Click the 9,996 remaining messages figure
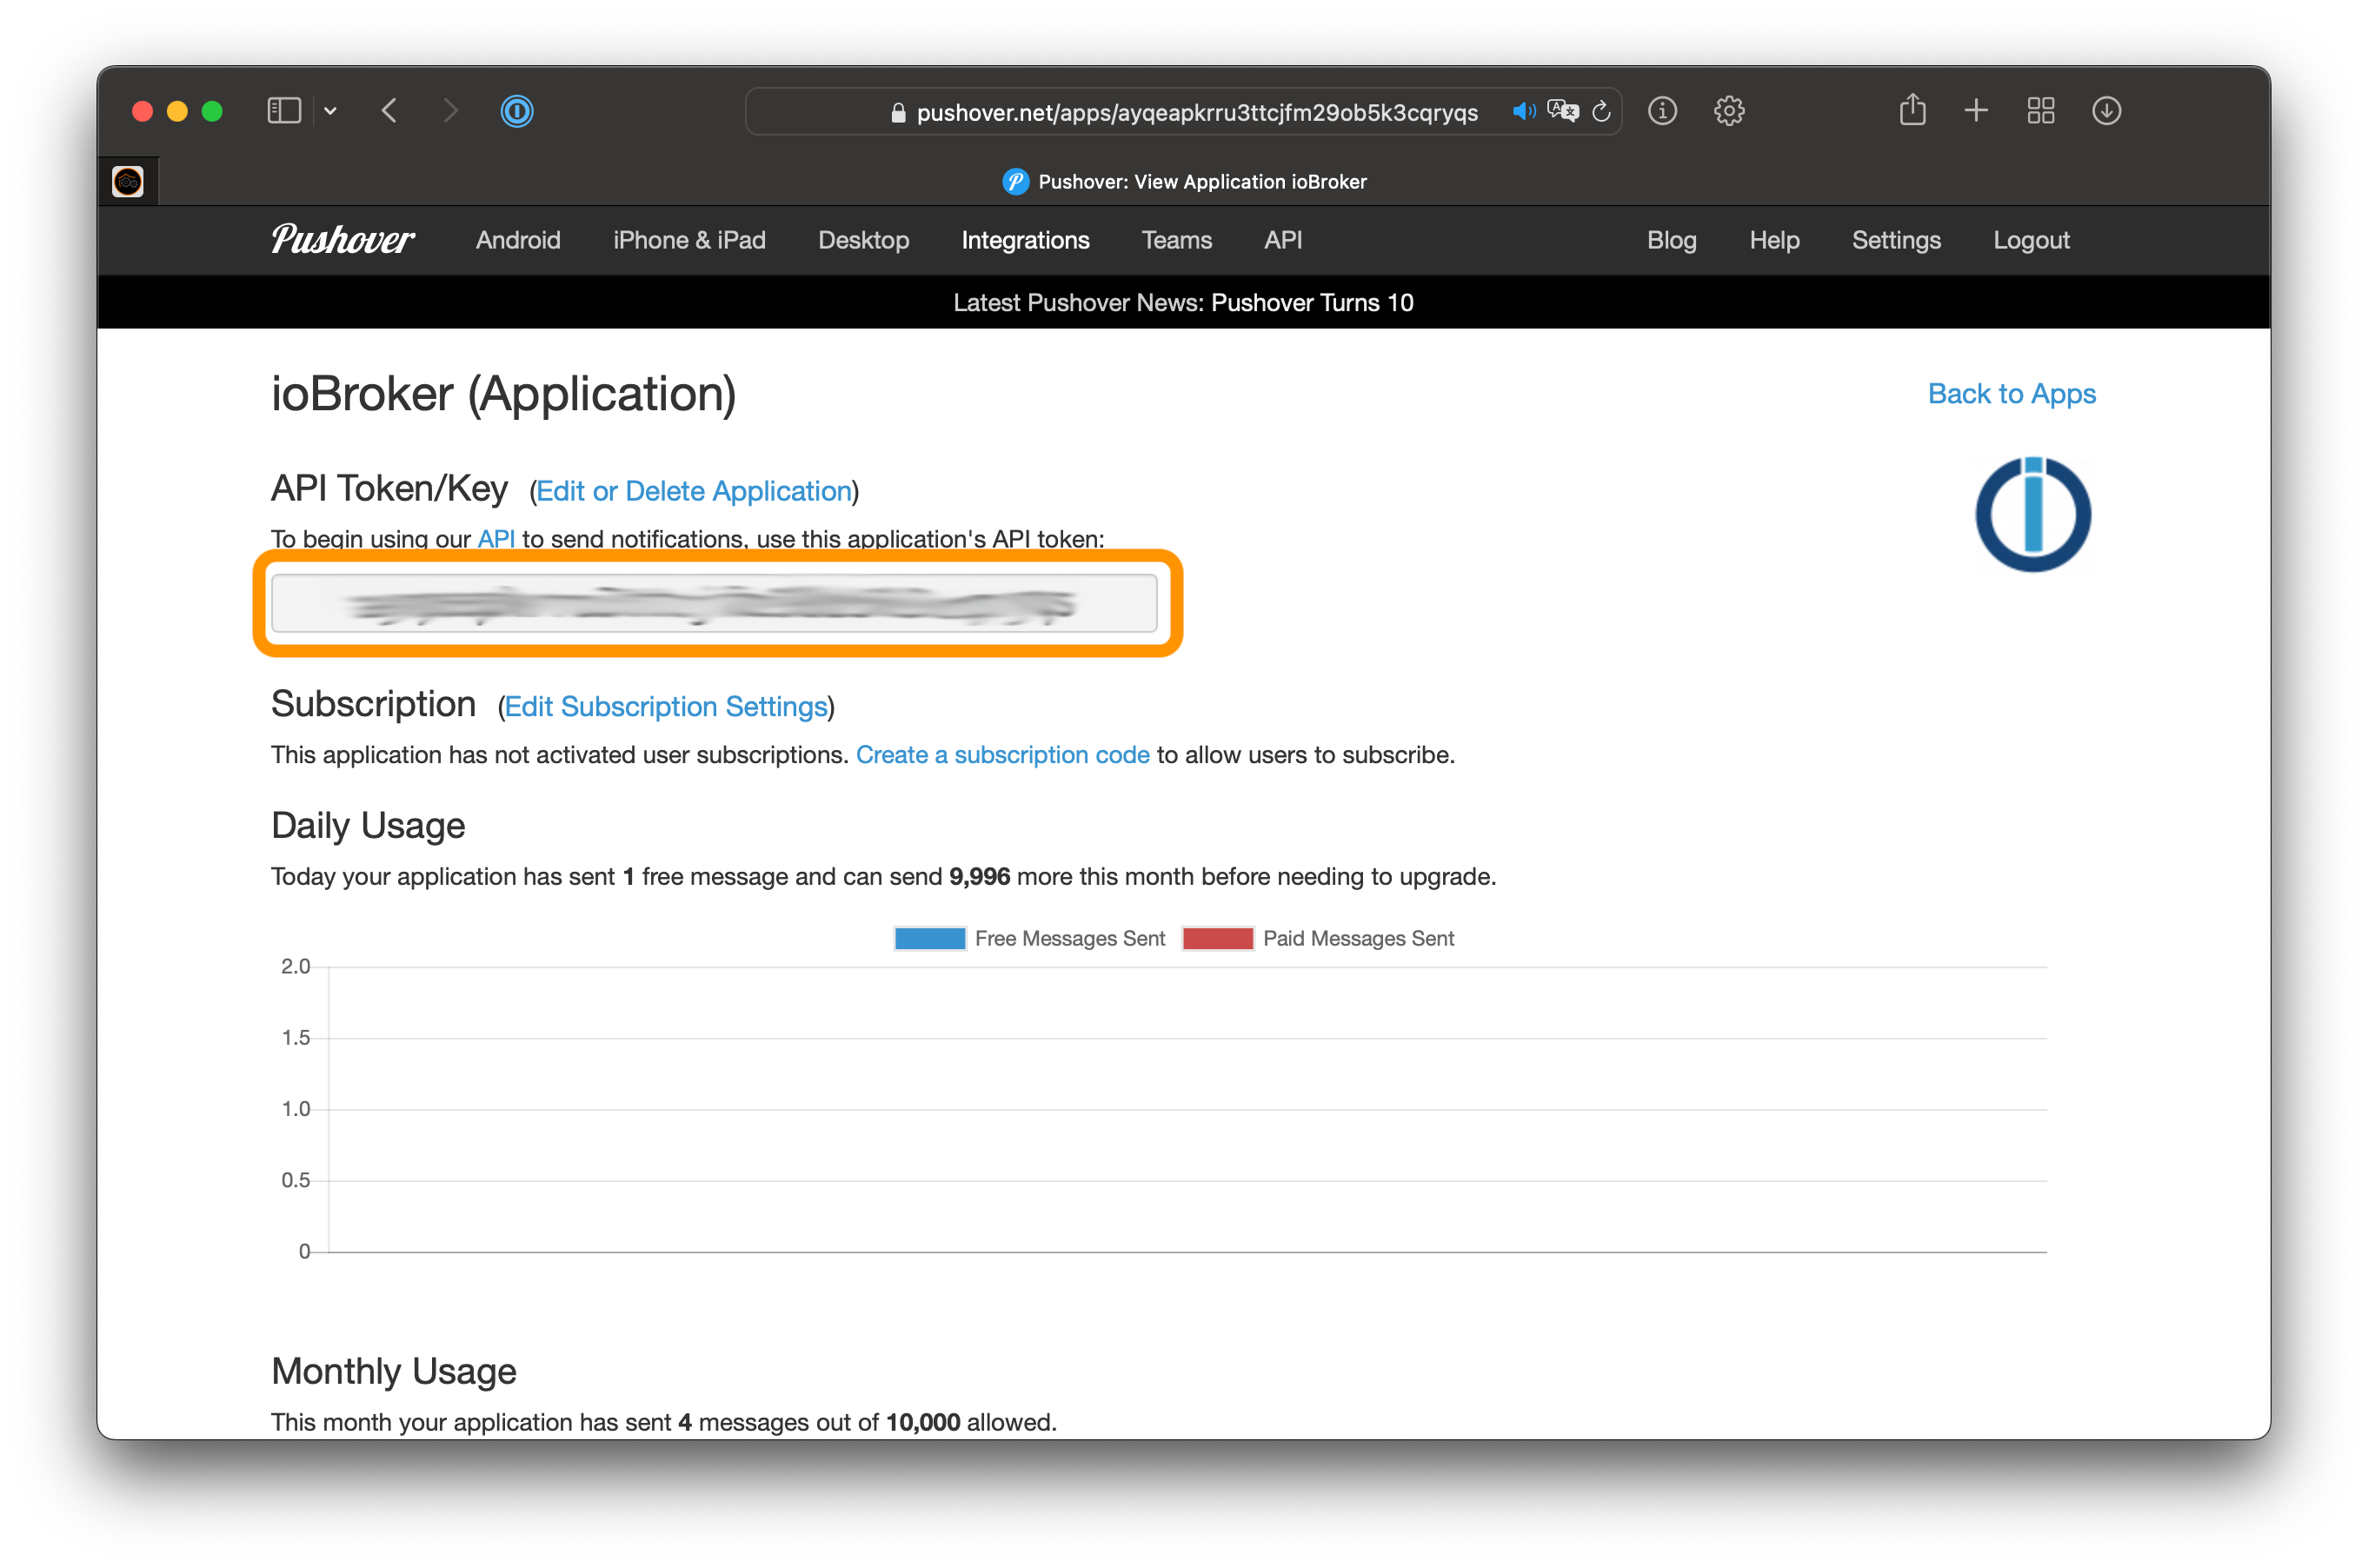2368x1568 pixels. [979, 877]
